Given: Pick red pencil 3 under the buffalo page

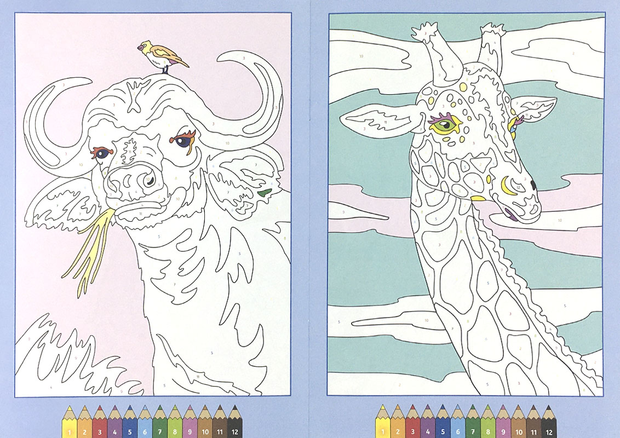Looking at the screenshot, I should [x=100, y=422].
